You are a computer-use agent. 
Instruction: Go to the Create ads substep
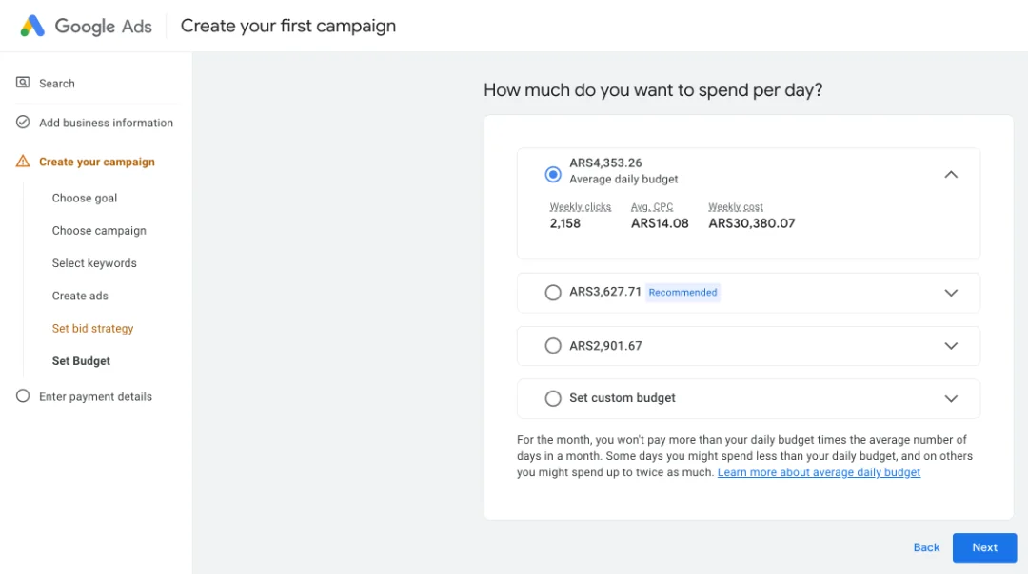click(x=80, y=296)
